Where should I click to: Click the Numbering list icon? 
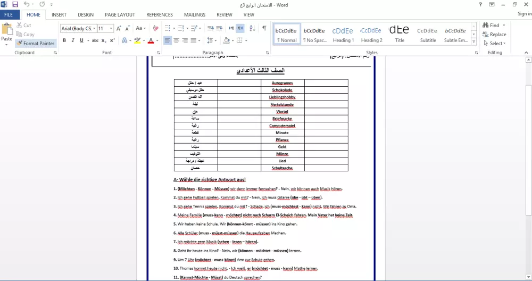[x=181, y=29]
